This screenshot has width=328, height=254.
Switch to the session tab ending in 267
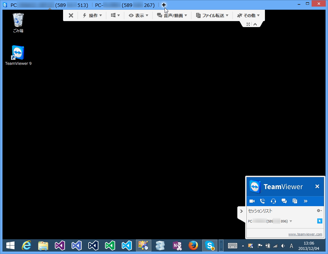coord(125,5)
